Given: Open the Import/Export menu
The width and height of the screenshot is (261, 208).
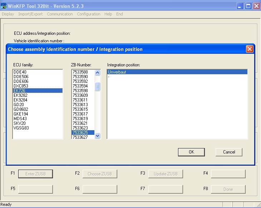Looking at the screenshot, I should coord(30,14).
